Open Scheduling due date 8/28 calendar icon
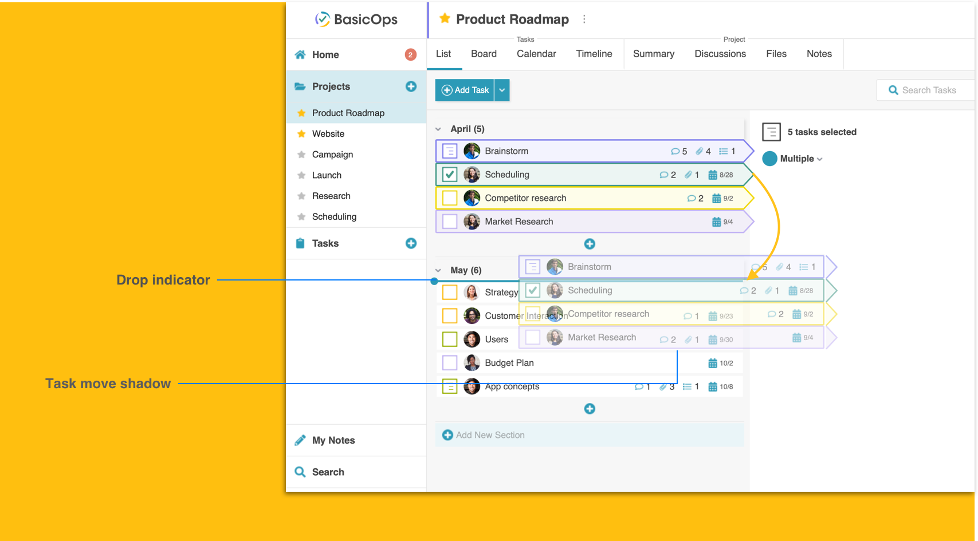 (712, 175)
